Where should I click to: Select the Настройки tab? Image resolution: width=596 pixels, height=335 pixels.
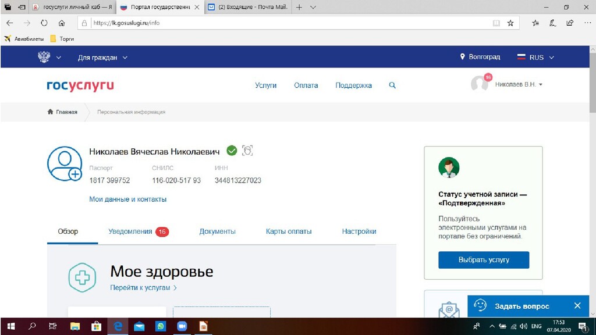(x=359, y=231)
